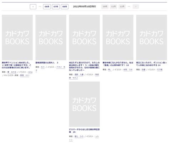Go to next months with the right arrow
The image size is (169, 143).
pos(136,7)
